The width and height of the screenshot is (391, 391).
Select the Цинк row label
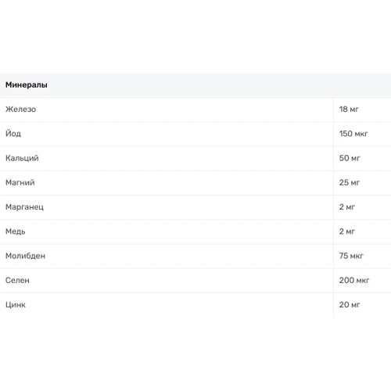[x=16, y=305]
